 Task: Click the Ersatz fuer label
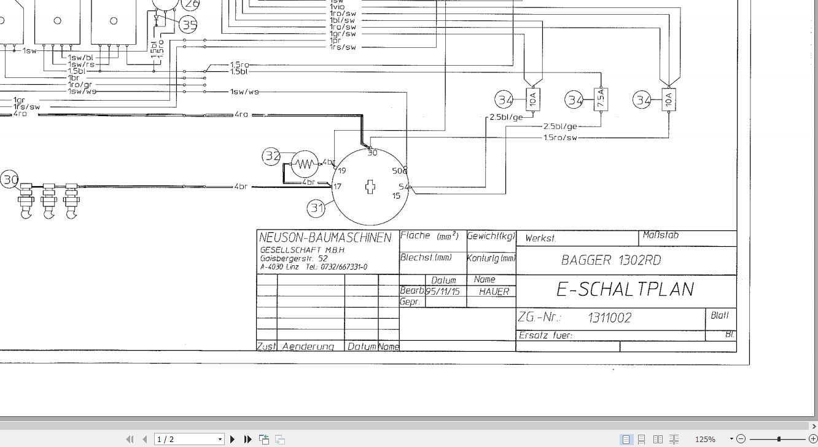(x=545, y=335)
